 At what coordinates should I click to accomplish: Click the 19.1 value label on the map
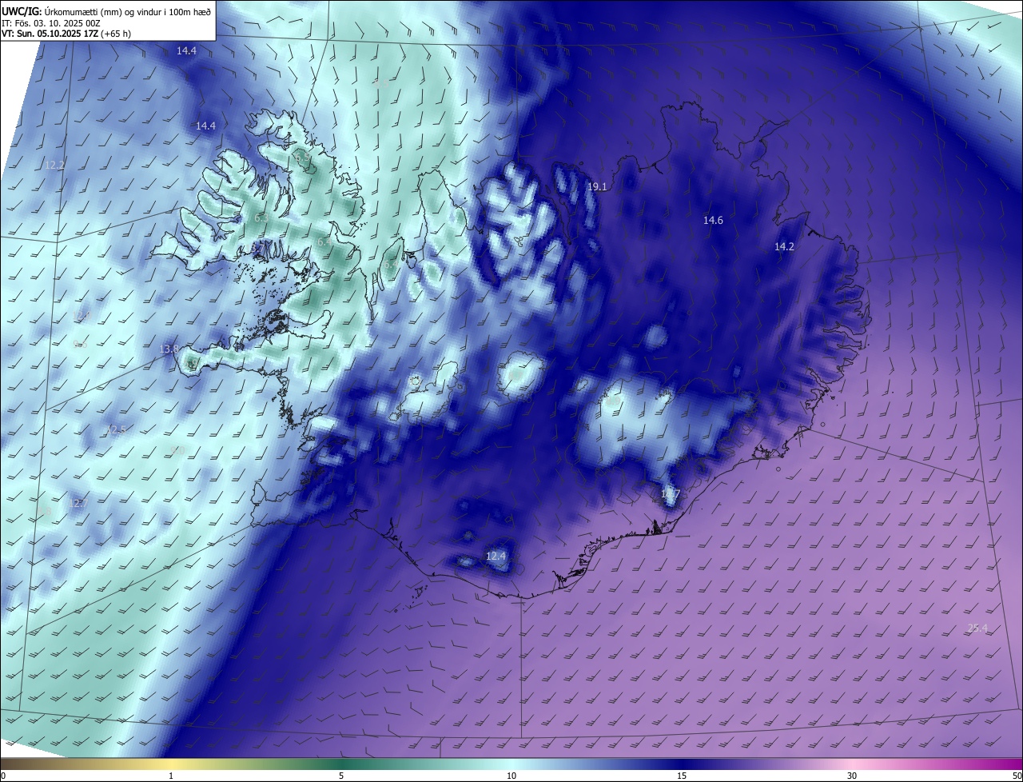[x=597, y=186]
